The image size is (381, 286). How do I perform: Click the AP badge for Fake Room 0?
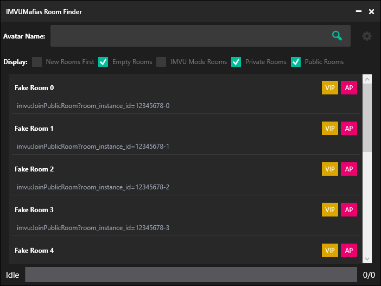click(348, 88)
